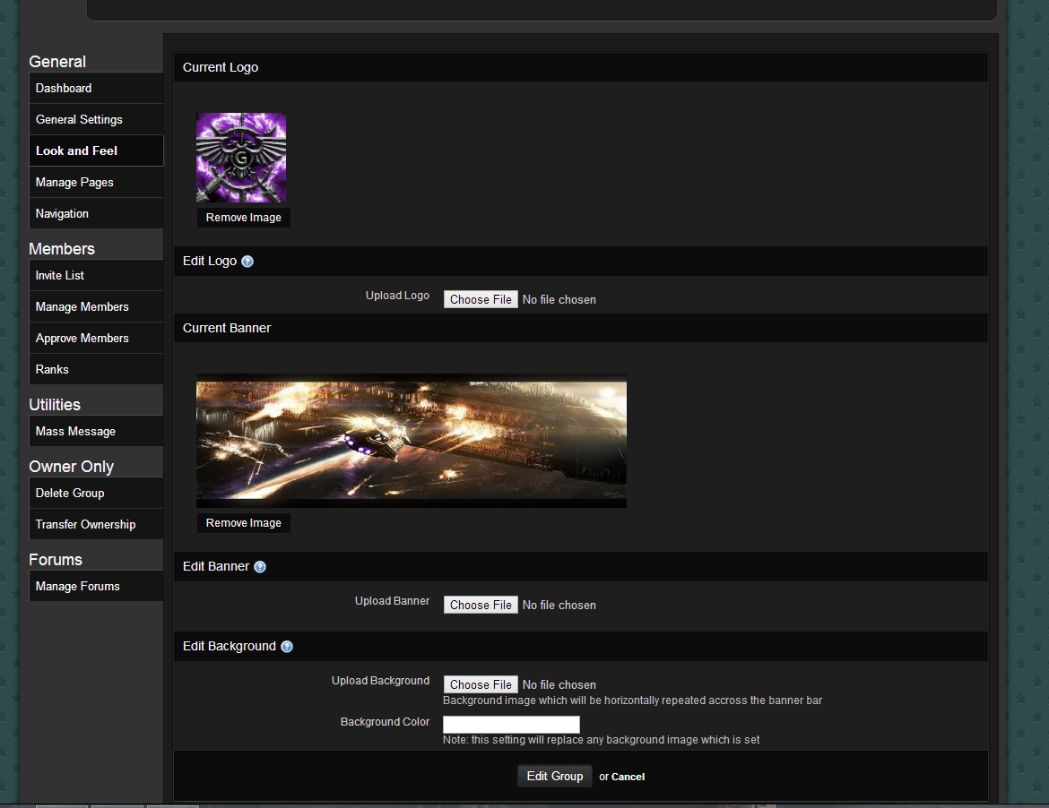The height and width of the screenshot is (808, 1049).
Task: Click the Utilities heading
Action: click(x=54, y=405)
